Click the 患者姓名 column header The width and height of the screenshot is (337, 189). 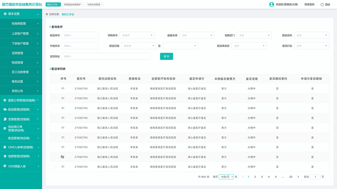[x=135, y=79]
